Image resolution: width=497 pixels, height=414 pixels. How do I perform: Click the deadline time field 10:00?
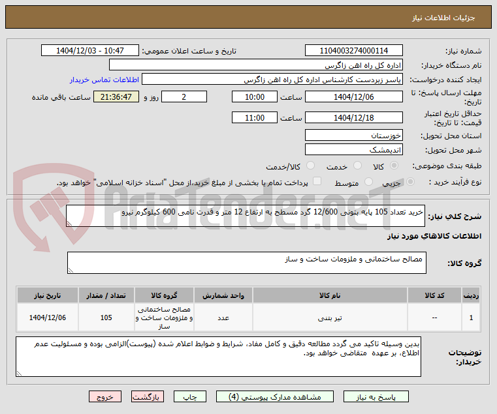coord(255,96)
